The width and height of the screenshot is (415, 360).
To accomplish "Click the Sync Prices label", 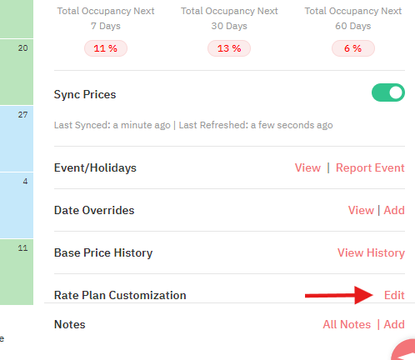I will click(85, 94).
